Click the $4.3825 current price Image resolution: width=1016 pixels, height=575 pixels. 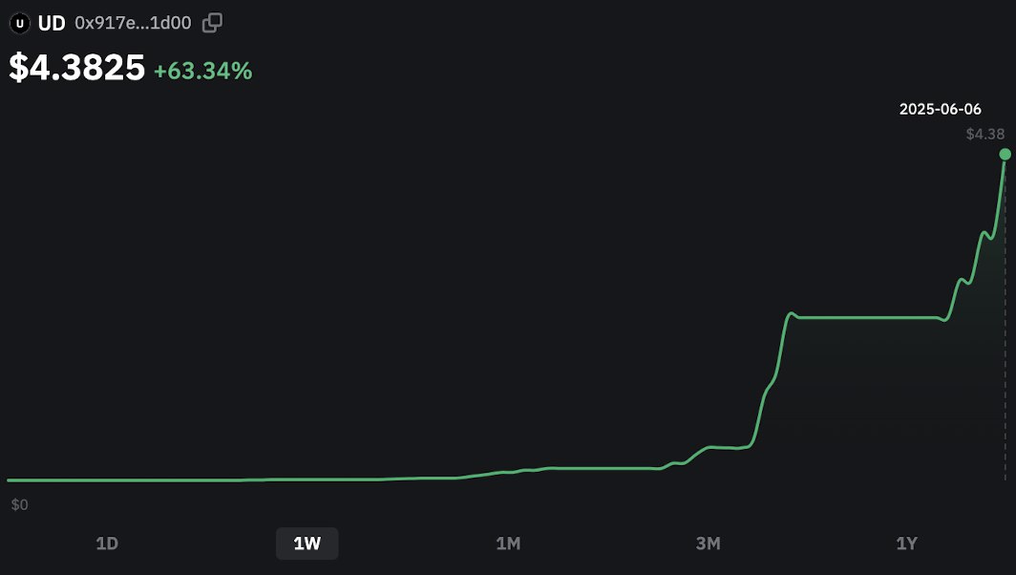(76, 68)
